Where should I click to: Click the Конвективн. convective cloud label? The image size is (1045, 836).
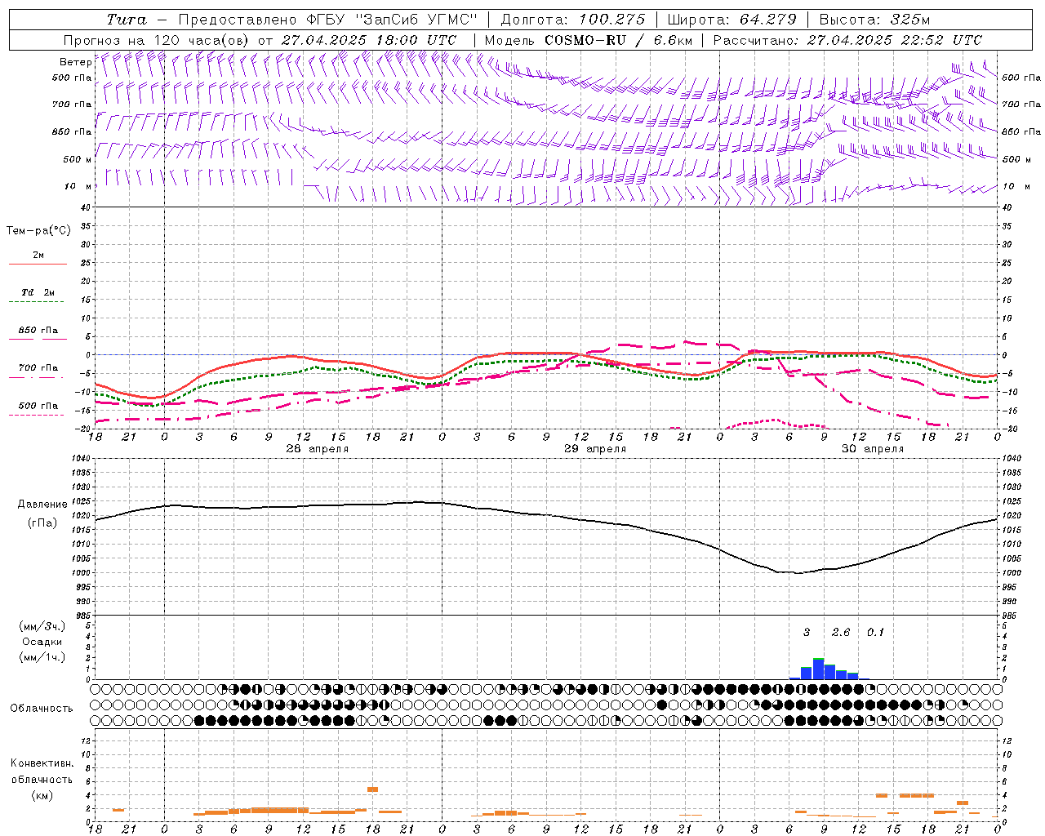pyautogui.click(x=42, y=763)
